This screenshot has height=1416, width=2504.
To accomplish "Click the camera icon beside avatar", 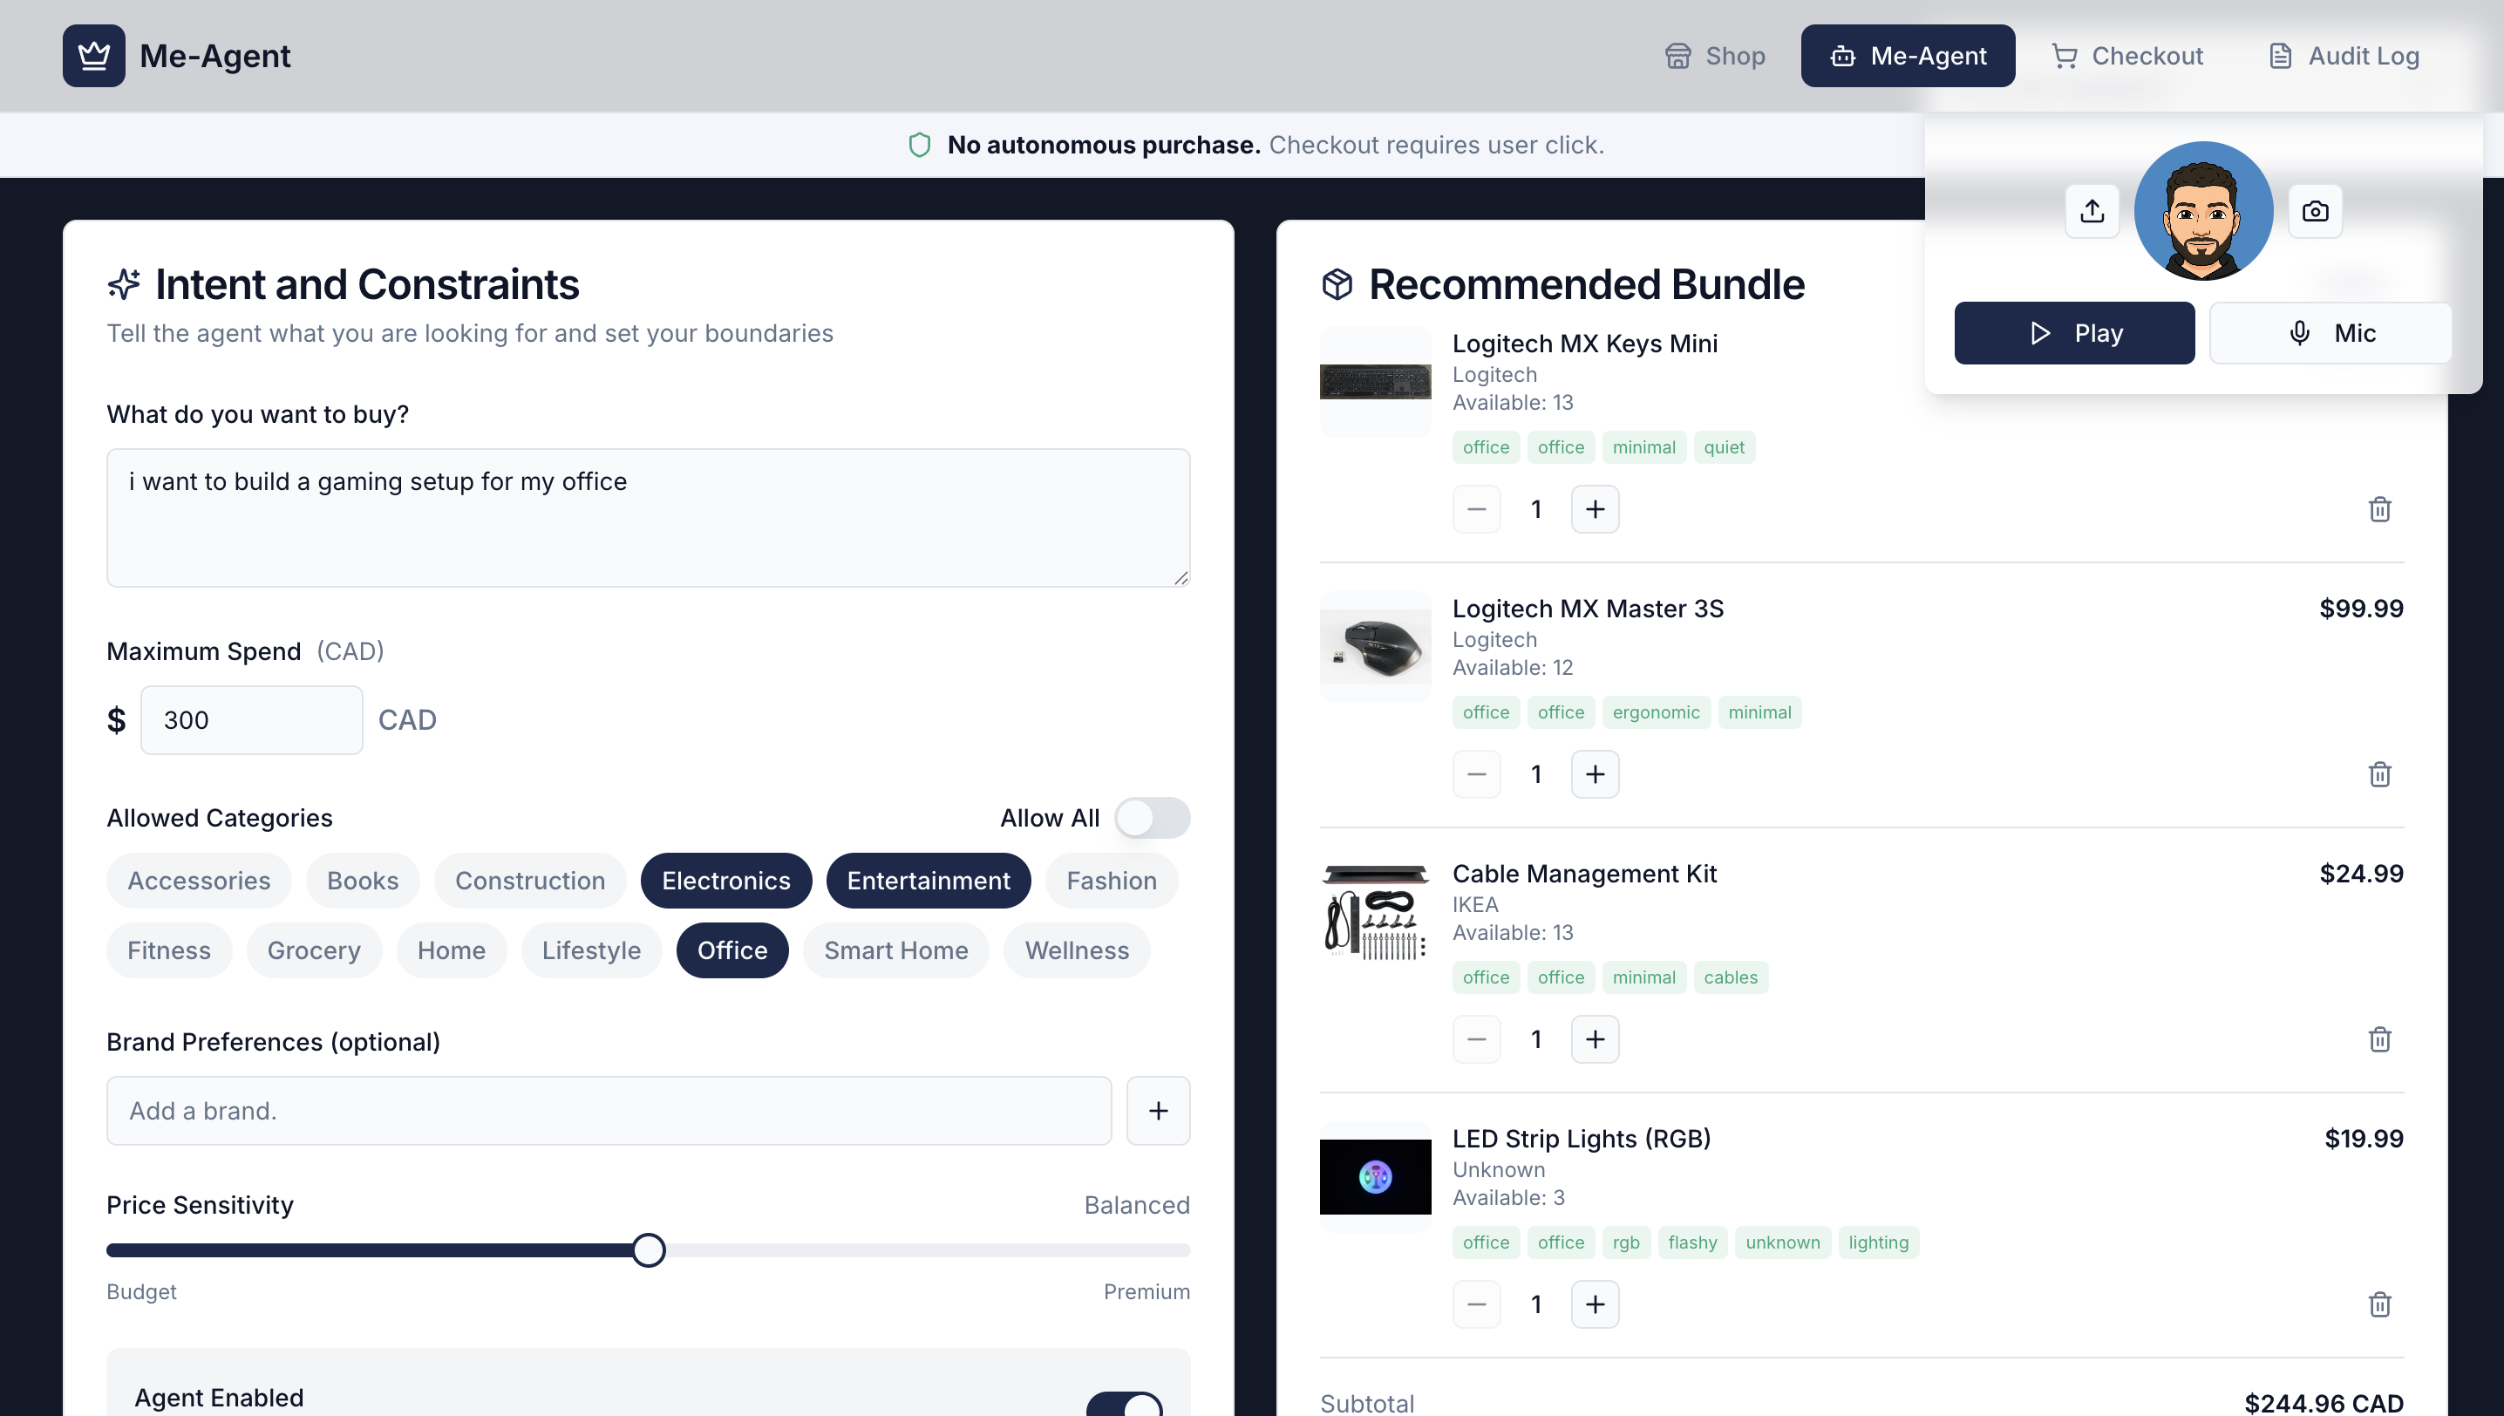I will click(2315, 211).
